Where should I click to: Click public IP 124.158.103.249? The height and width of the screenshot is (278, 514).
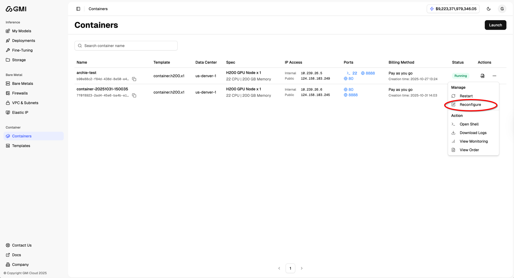coord(315,79)
